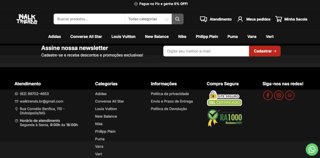Open Philipp Plein in top navigation

click(x=207, y=37)
